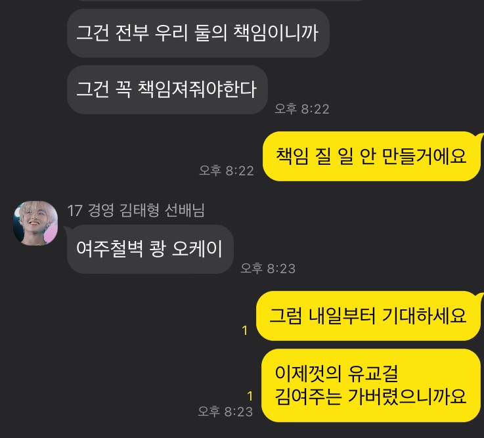This screenshot has height=438, width=484.
Task: Click the text 김여주는 in the last bubble
Action: [308, 397]
